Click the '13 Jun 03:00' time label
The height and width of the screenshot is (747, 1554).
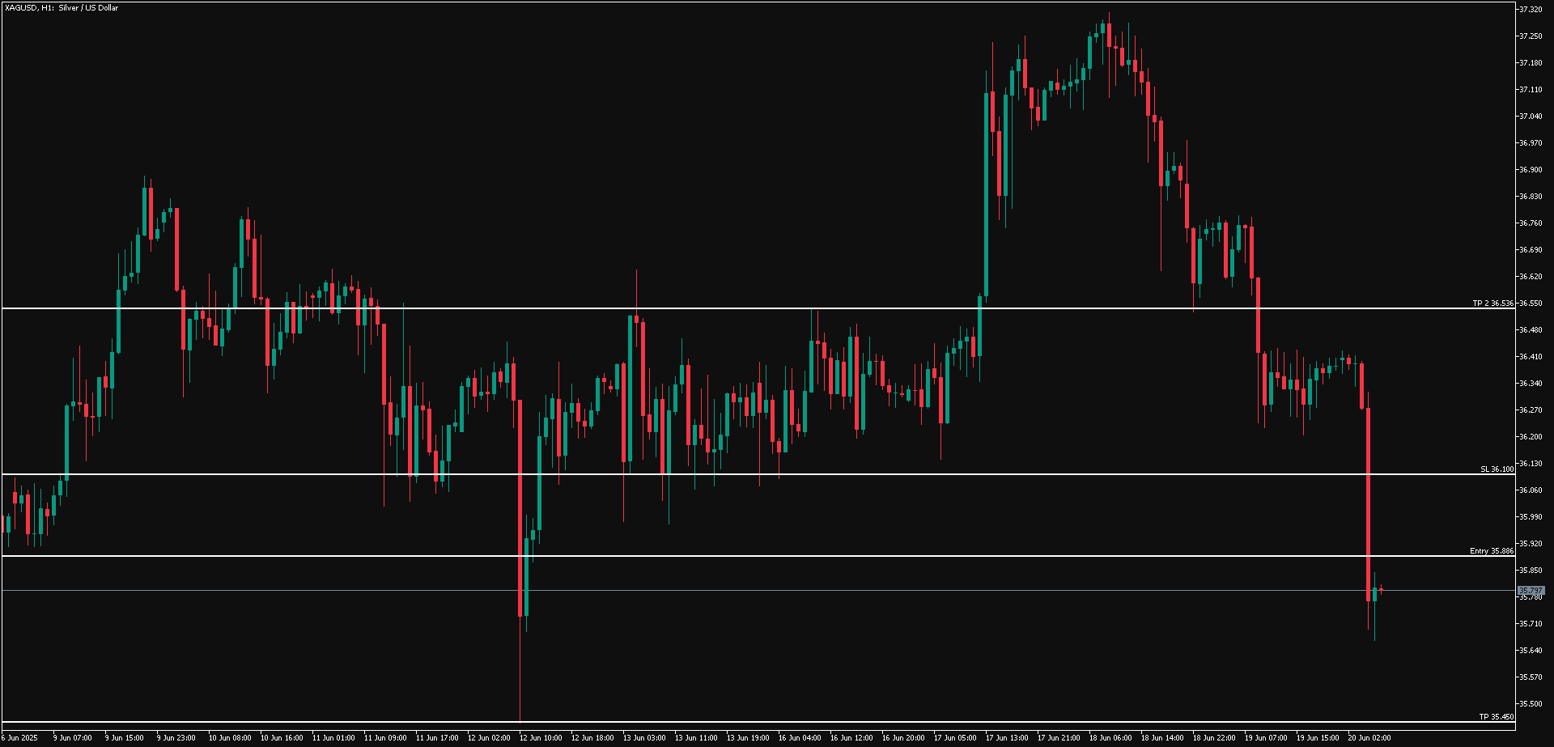point(644,738)
